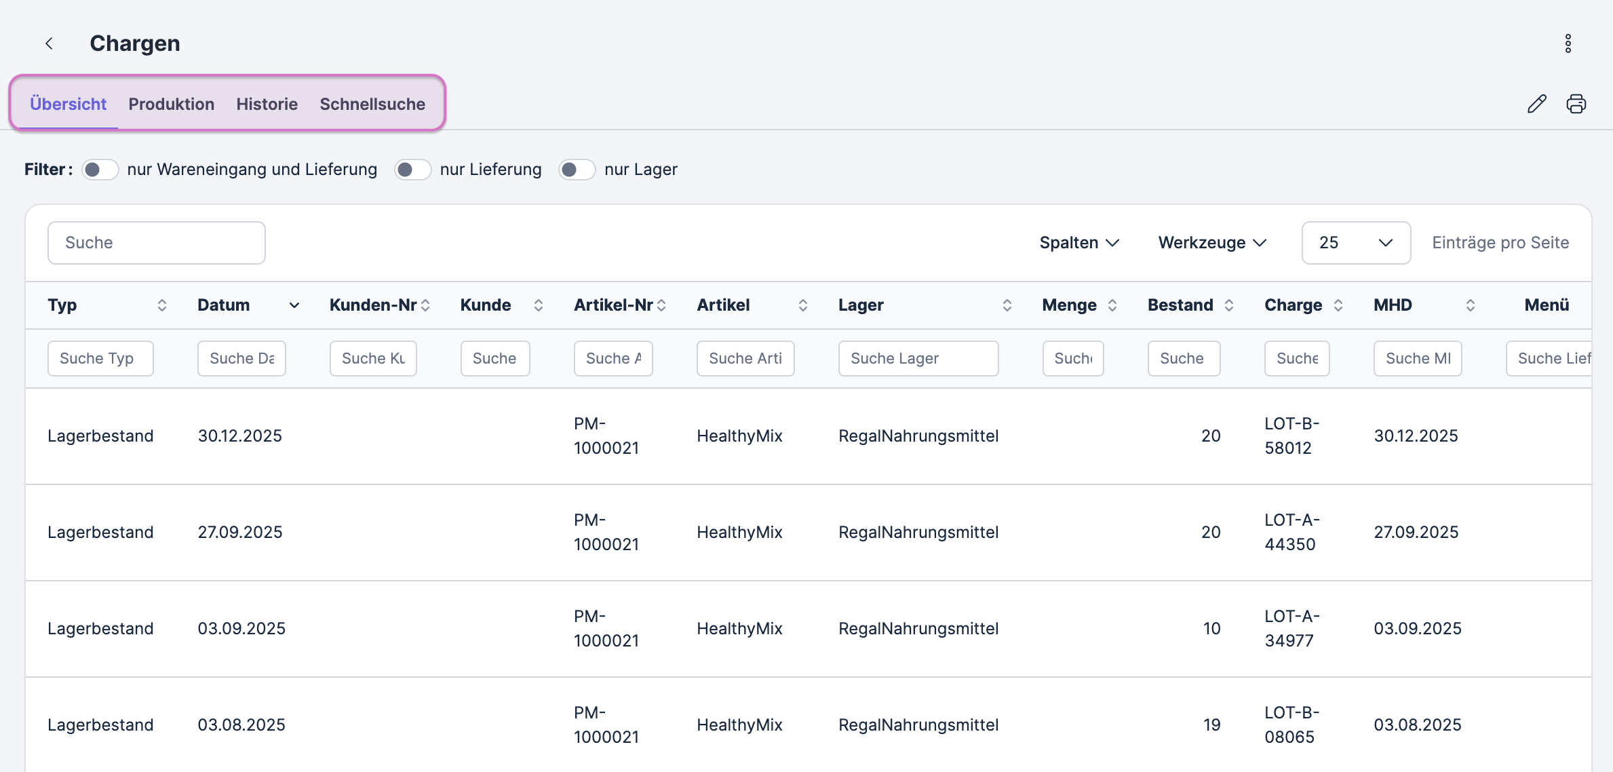Image resolution: width=1613 pixels, height=772 pixels.
Task: Sort the MHD column
Action: click(x=1470, y=305)
